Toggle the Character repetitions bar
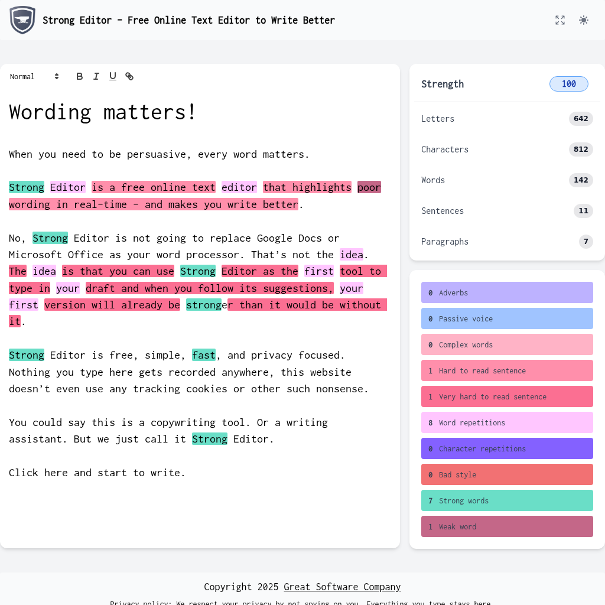Image resolution: width=605 pixels, height=605 pixels. [506, 449]
